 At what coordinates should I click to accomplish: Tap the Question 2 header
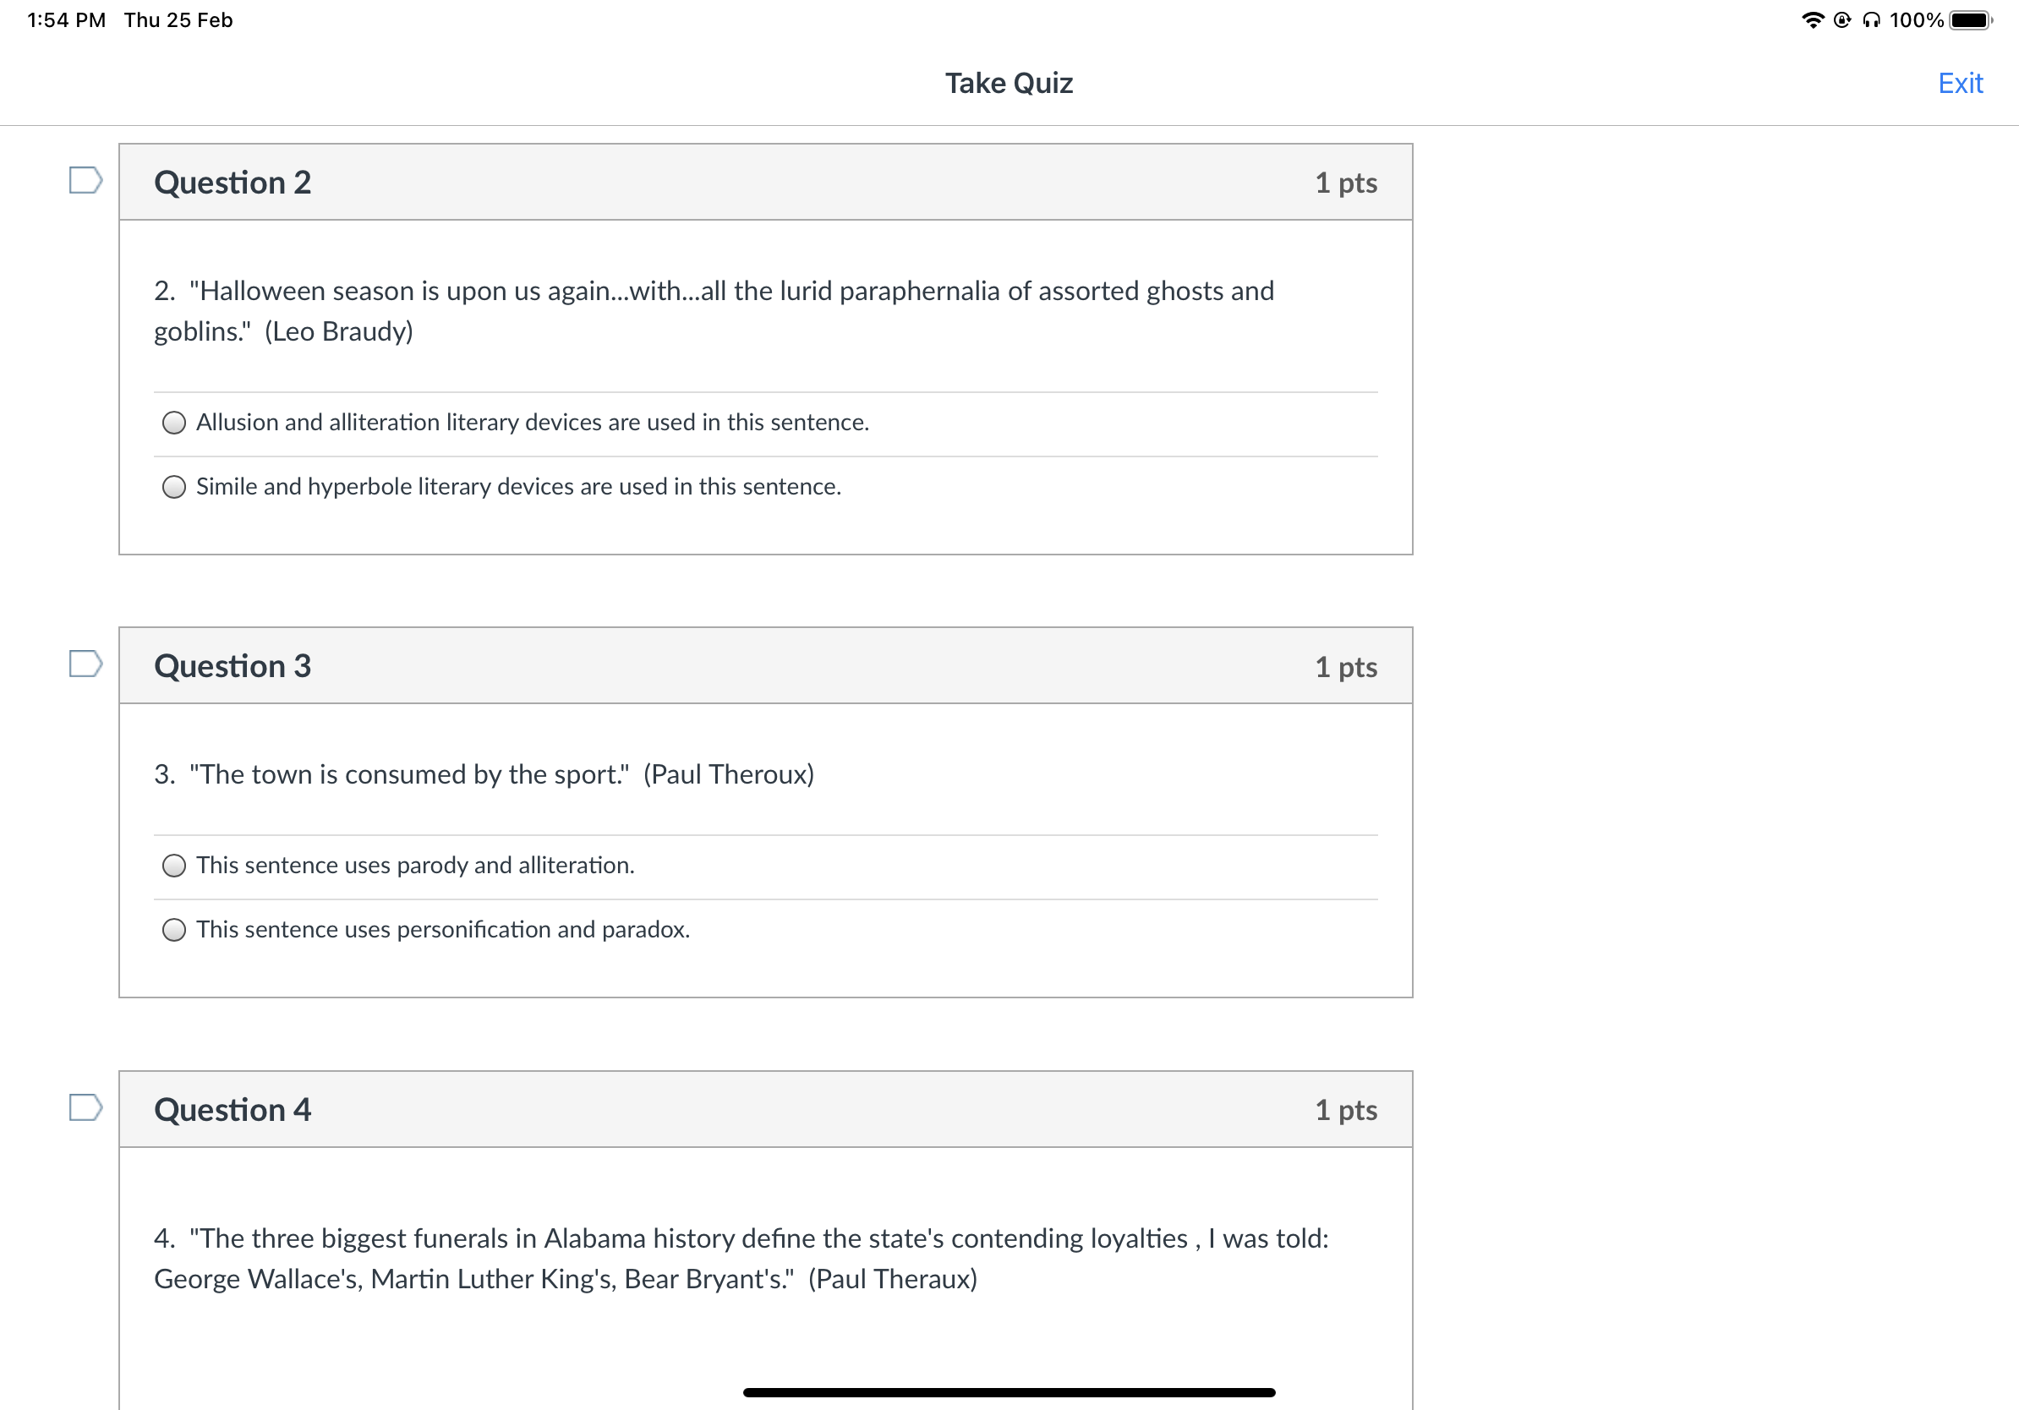coord(765,182)
